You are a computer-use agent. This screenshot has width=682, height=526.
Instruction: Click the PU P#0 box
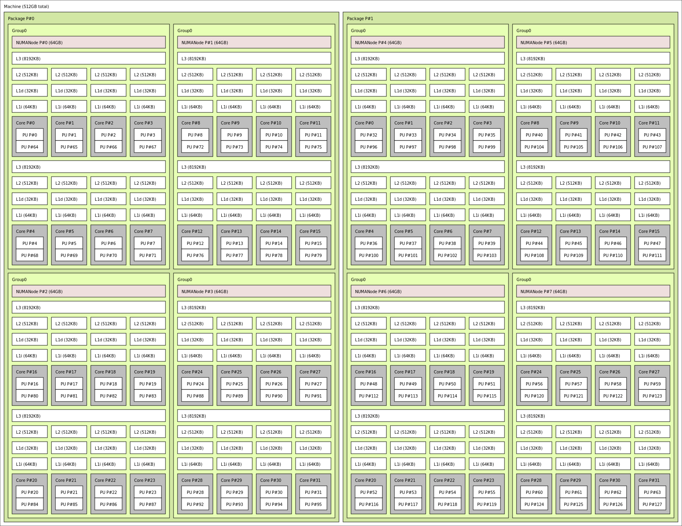click(x=30, y=135)
